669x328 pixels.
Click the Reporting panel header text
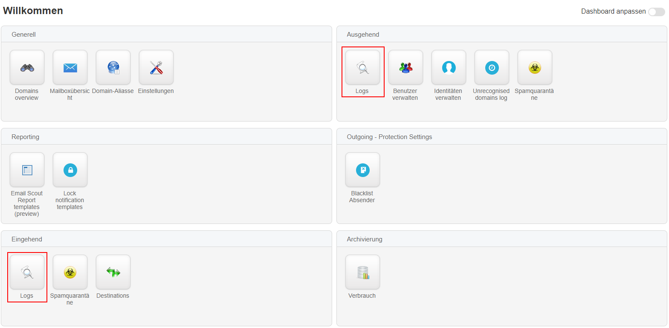[25, 137]
